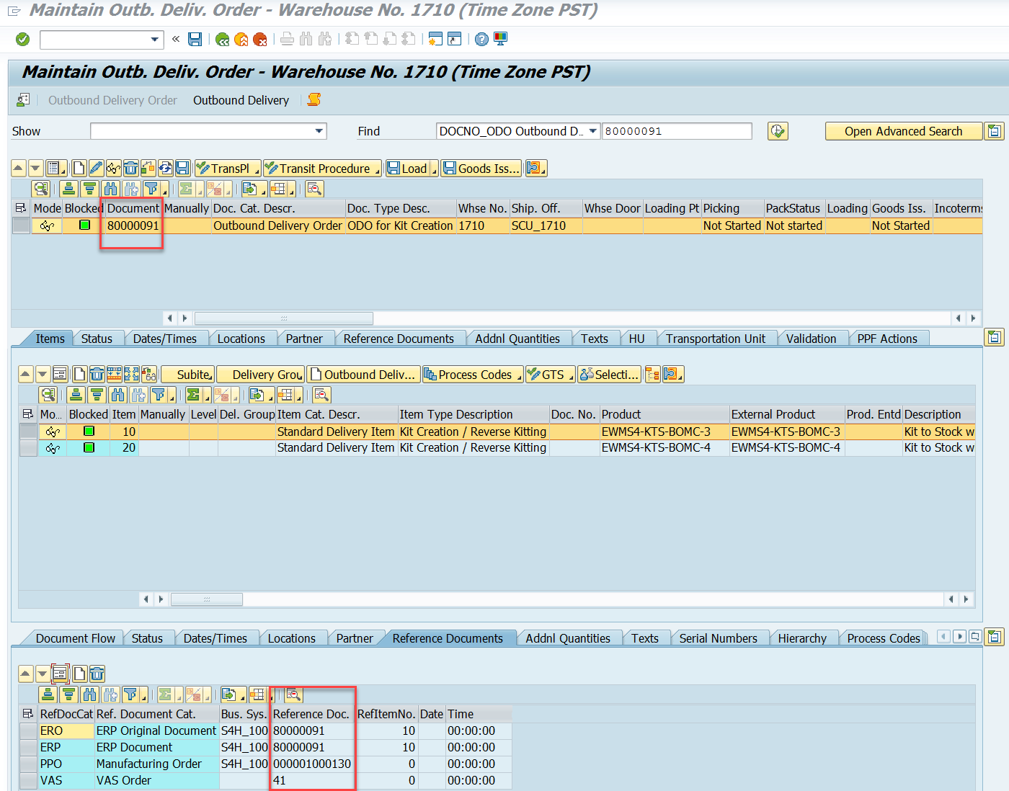Open the command field dropdown arrow
Image resolution: width=1009 pixels, height=791 pixels.
coord(155,39)
